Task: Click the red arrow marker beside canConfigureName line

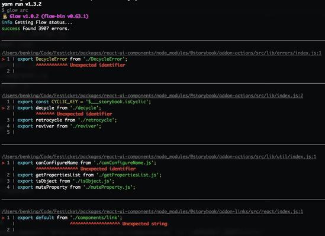Action: point(3,163)
